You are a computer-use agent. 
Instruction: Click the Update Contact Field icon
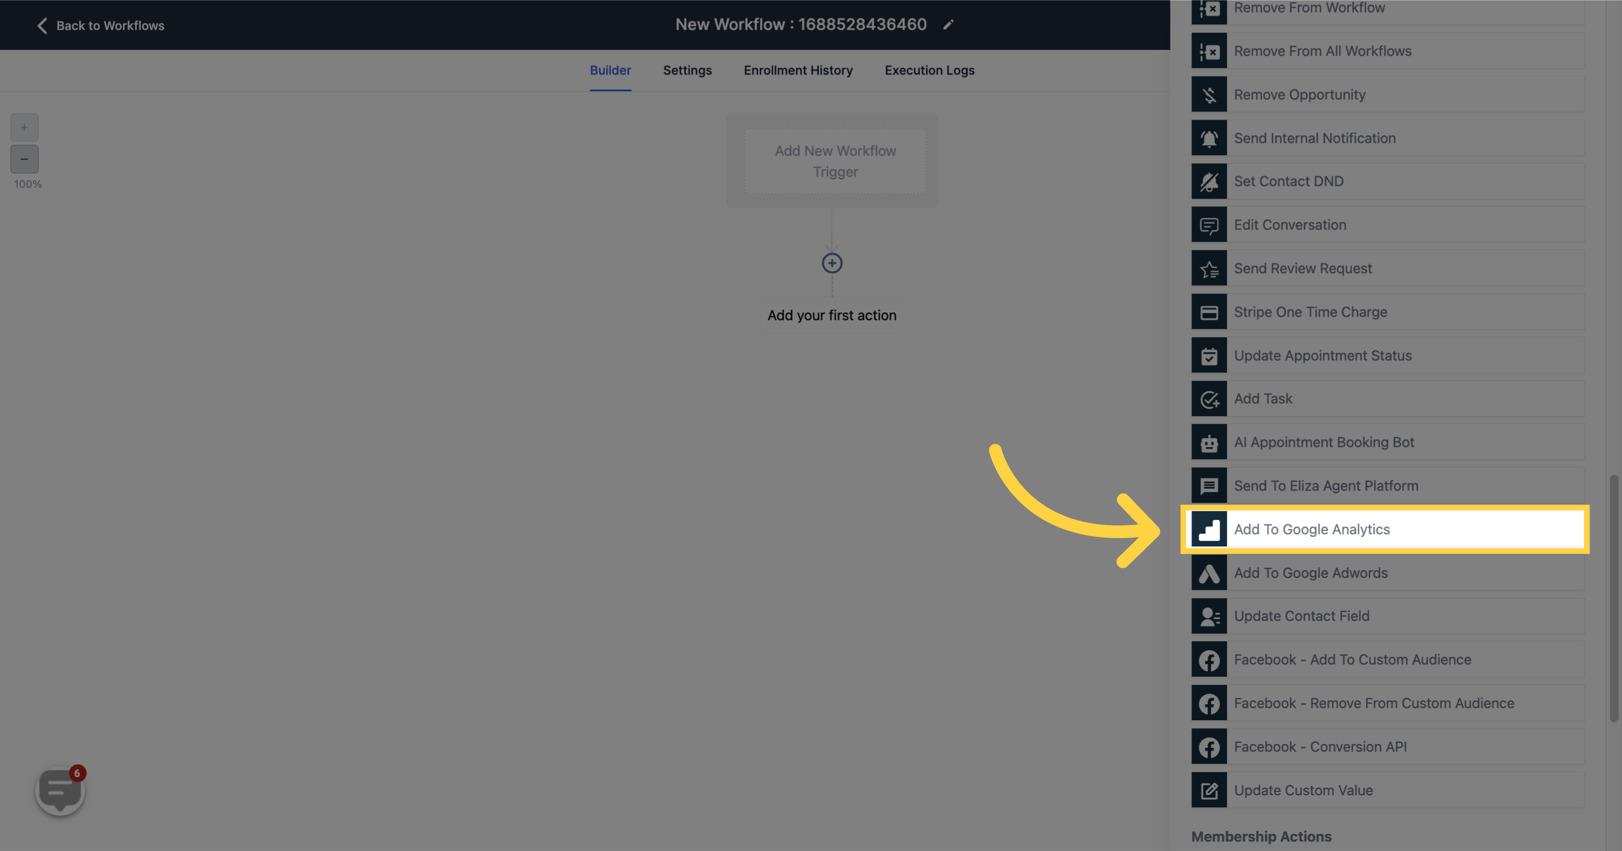[1209, 615]
